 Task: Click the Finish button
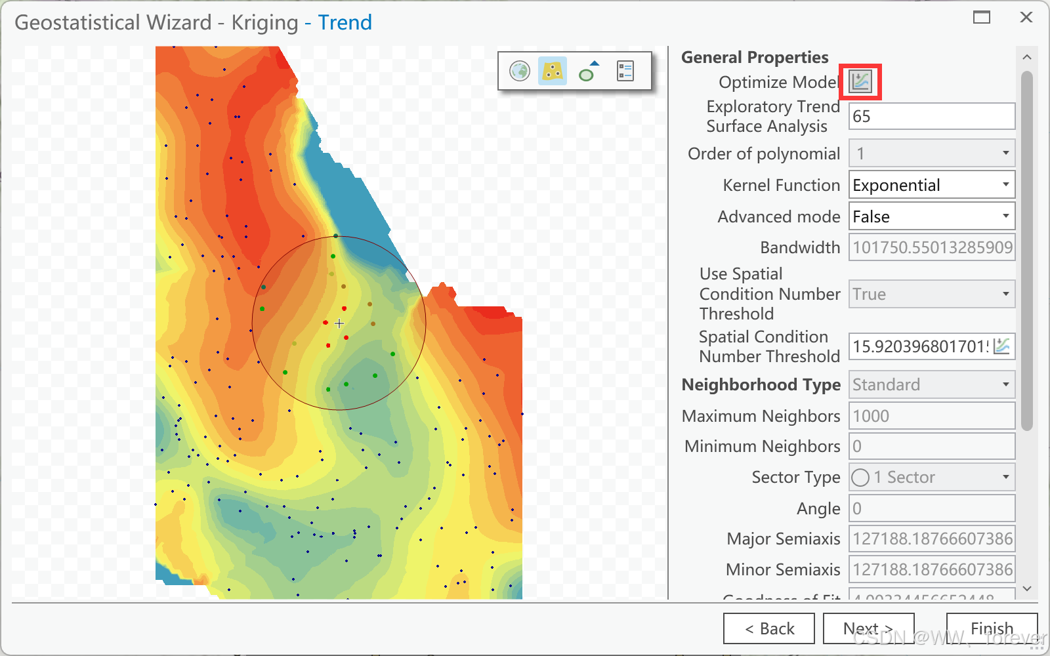tap(992, 628)
